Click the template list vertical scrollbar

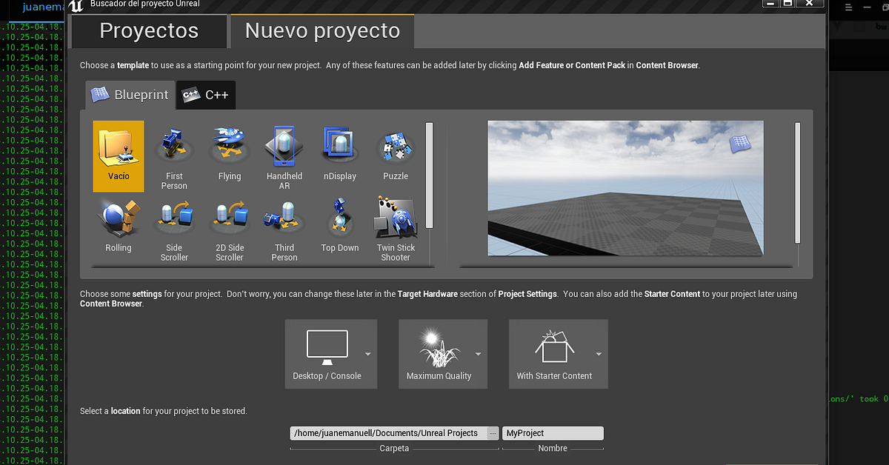tap(429, 175)
